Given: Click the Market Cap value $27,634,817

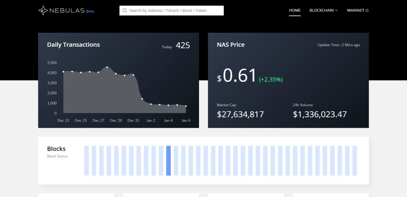Looking at the screenshot, I should [240, 114].
